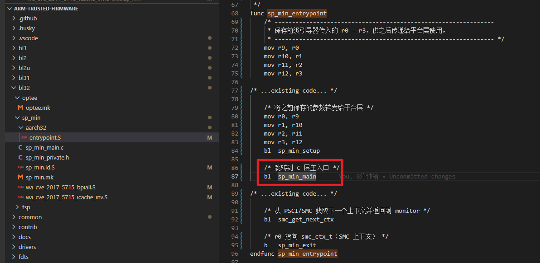Viewport: 540px width, 263px height.
Task: Open optee.mk file
Action: [x=38, y=108]
